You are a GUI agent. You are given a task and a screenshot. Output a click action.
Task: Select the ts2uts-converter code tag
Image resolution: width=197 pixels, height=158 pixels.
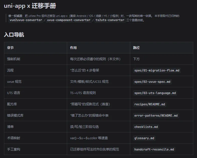coord(110,20)
